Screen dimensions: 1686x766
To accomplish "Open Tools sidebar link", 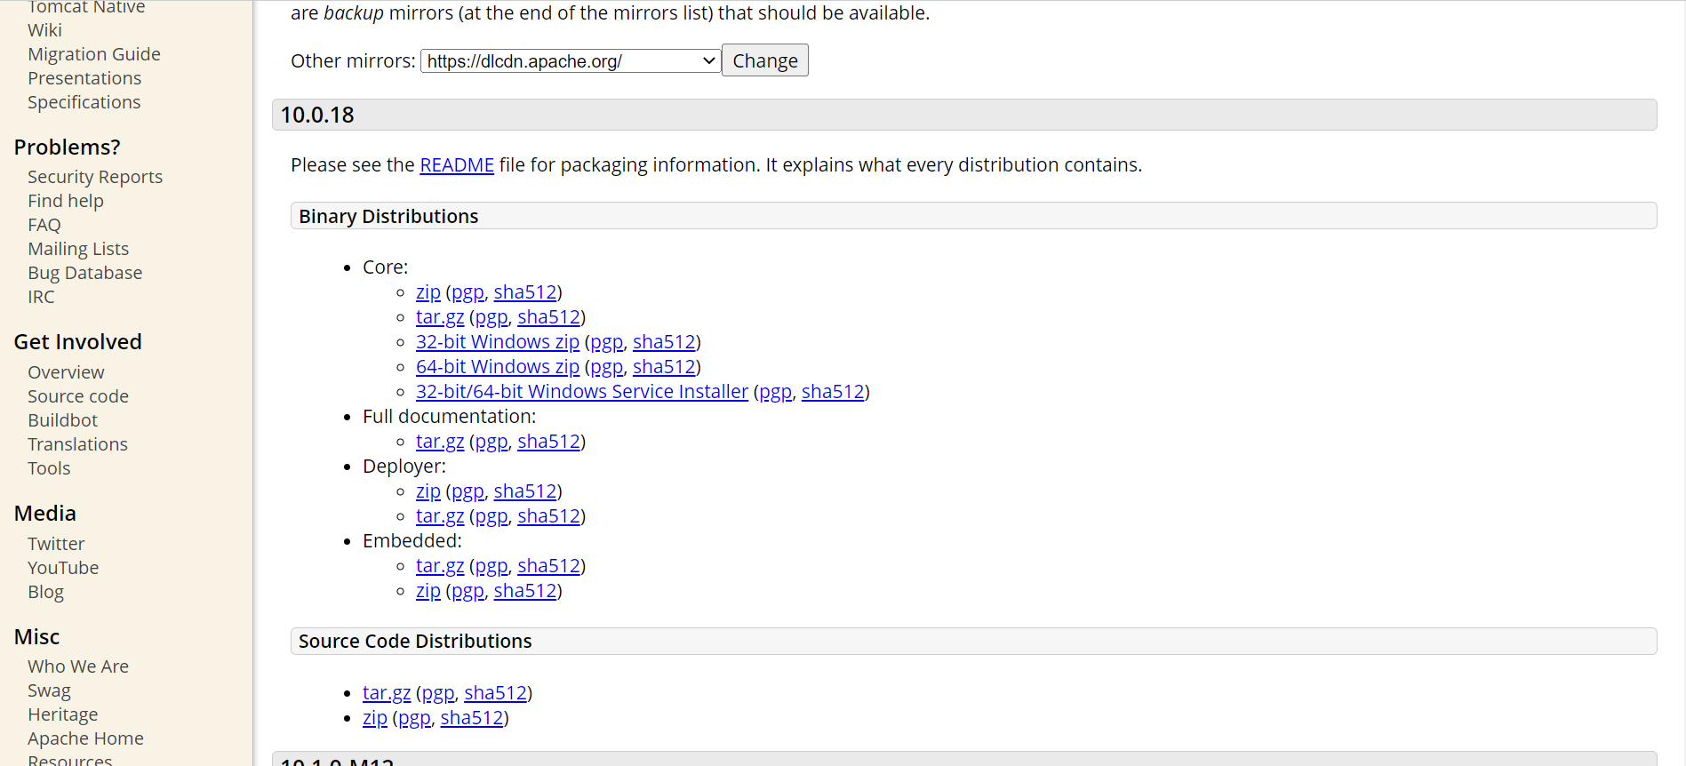I will coord(49,468).
